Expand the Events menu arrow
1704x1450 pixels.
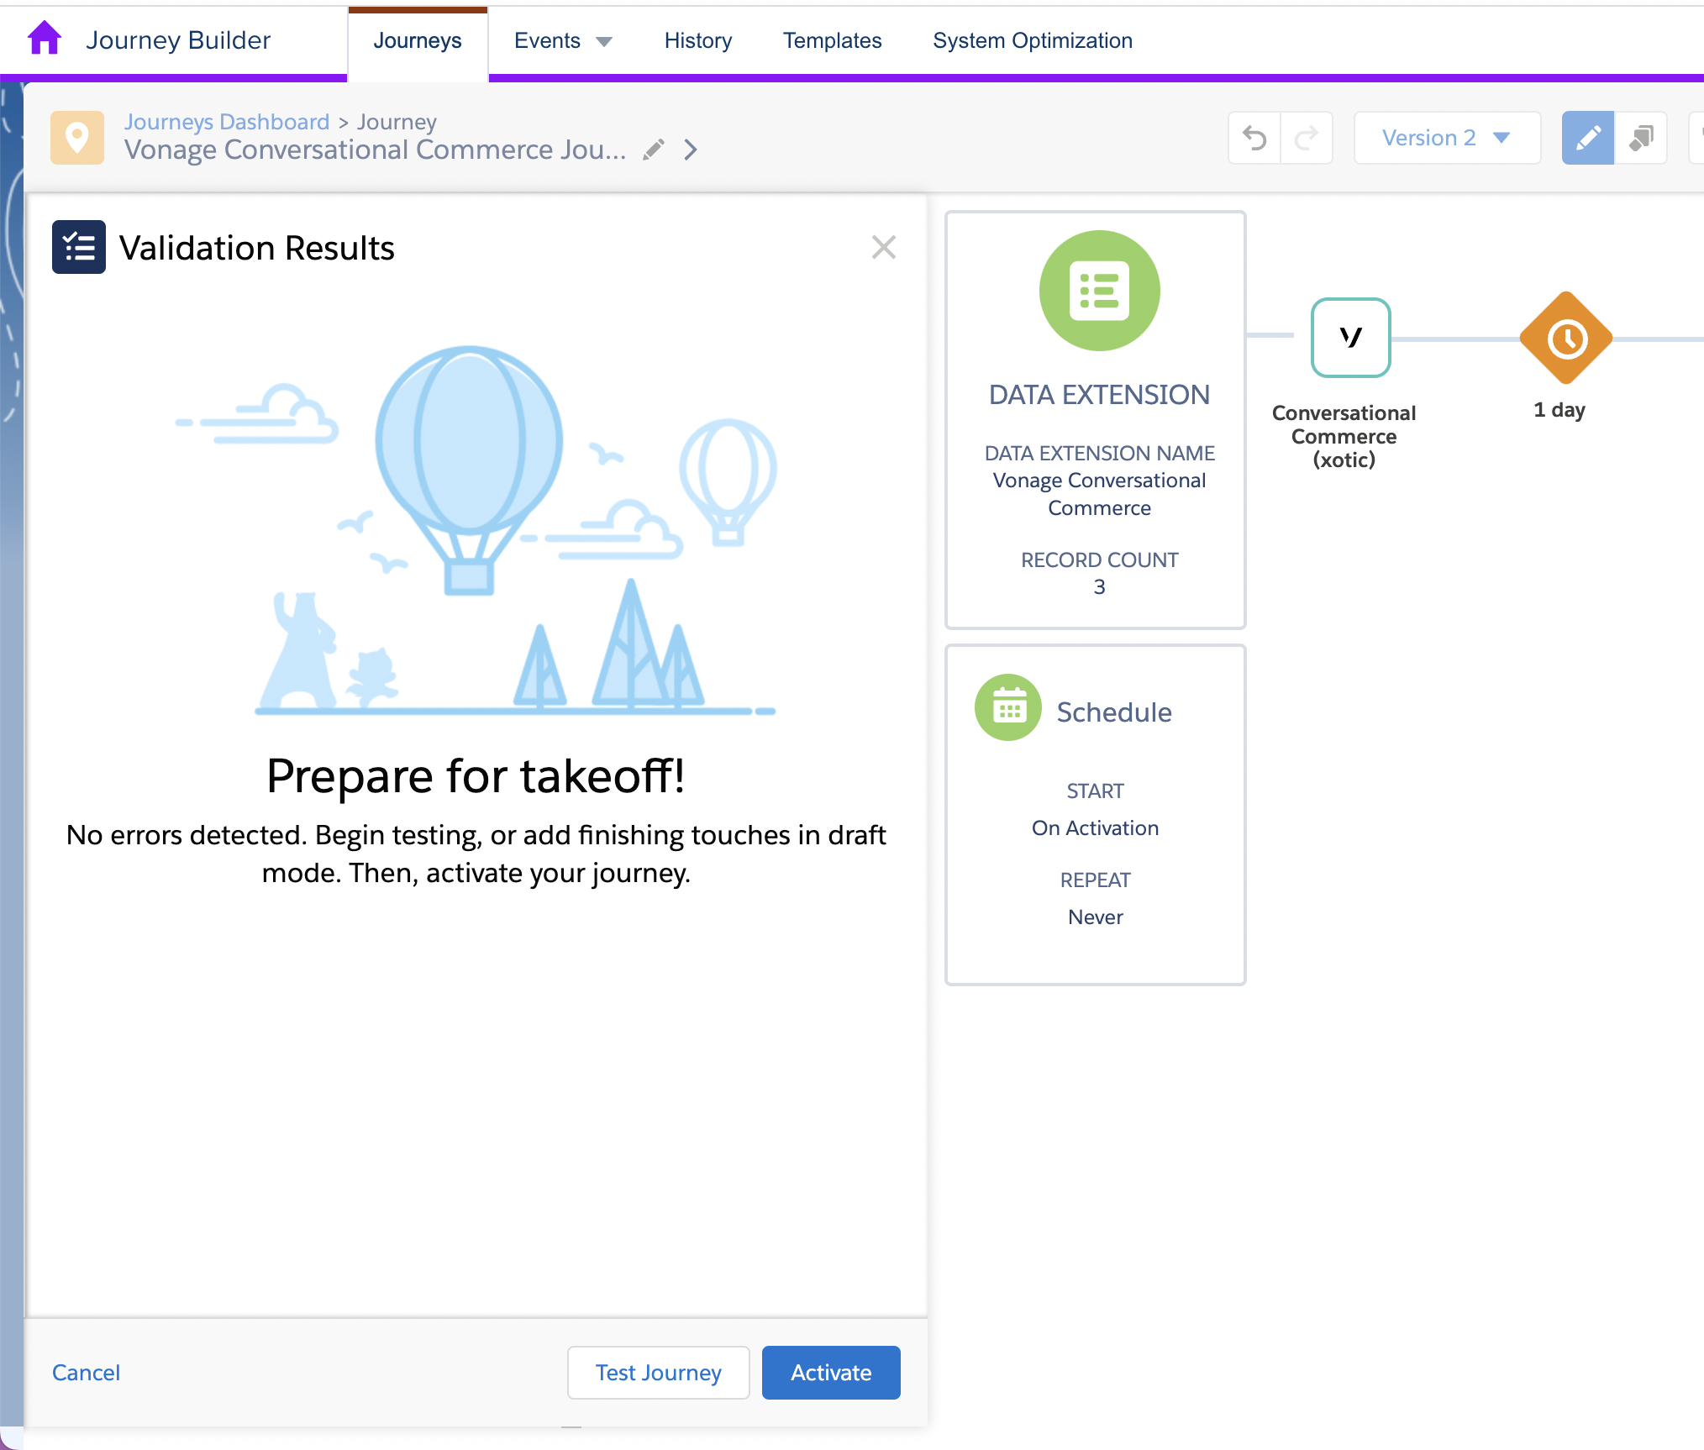point(604,42)
